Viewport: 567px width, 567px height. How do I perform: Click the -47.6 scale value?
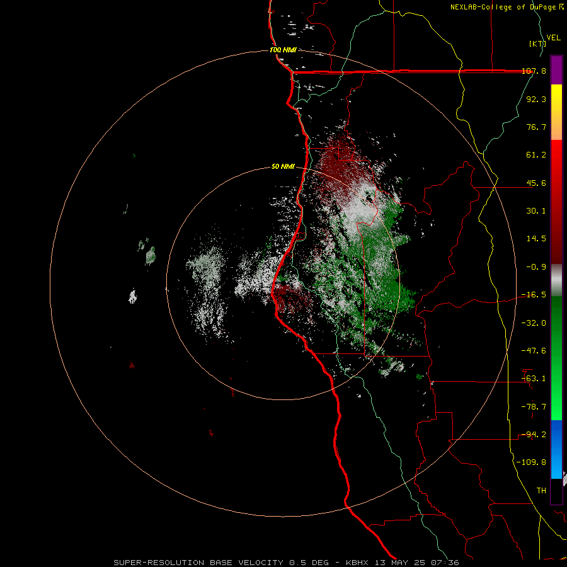(x=534, y=351)
